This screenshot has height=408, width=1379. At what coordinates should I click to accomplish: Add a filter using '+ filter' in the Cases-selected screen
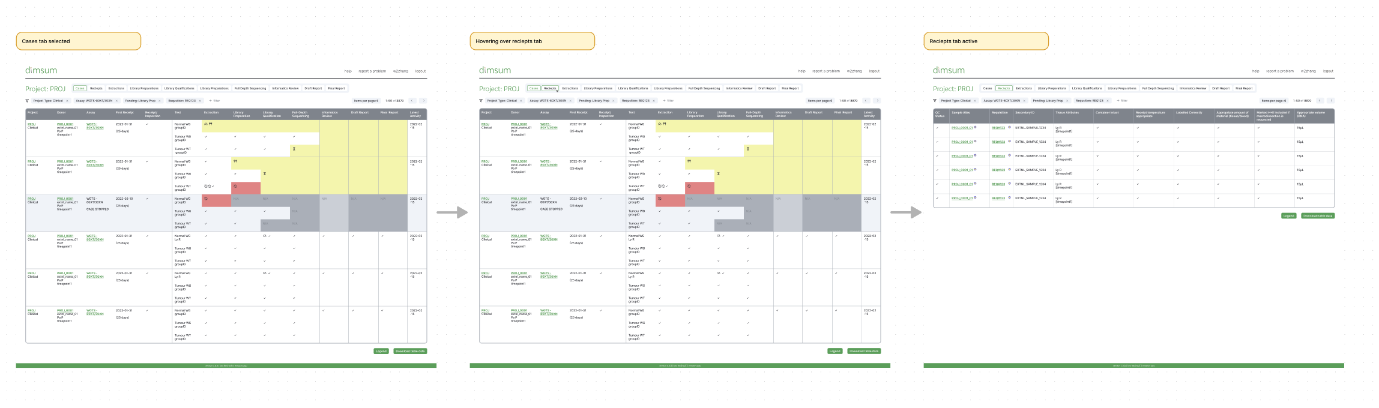214,101
